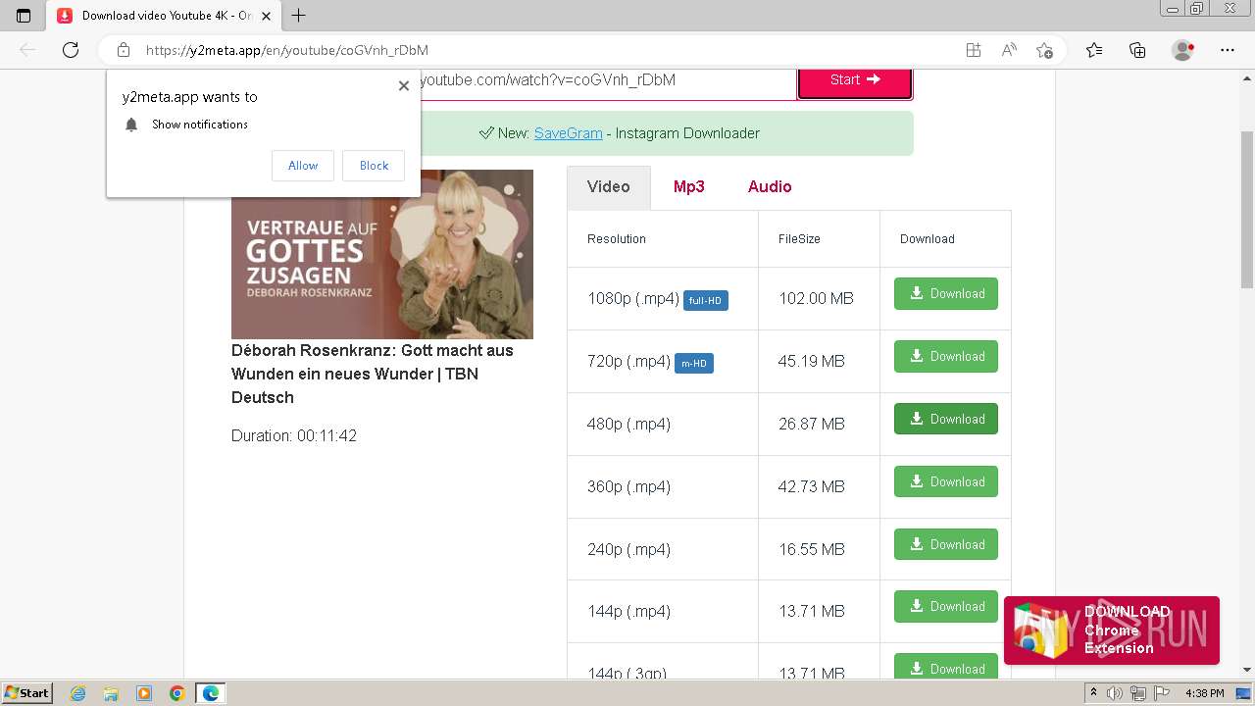Open the SaveGram link
Screen dimensions: 1255x706
pyautogui.click(x=569, y=133)
